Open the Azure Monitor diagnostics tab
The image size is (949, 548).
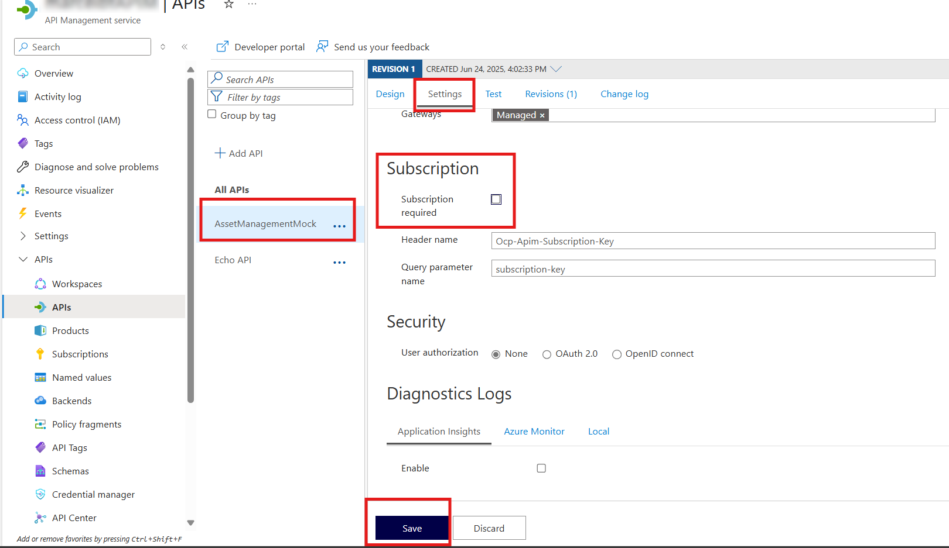tap(534, 431)
